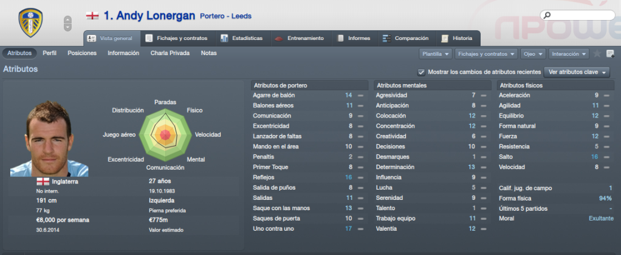Click the Andy Lonergan player photo
The width and height of the screenshot is (621, 255).
pyautogui.click(x=49, y=138)
